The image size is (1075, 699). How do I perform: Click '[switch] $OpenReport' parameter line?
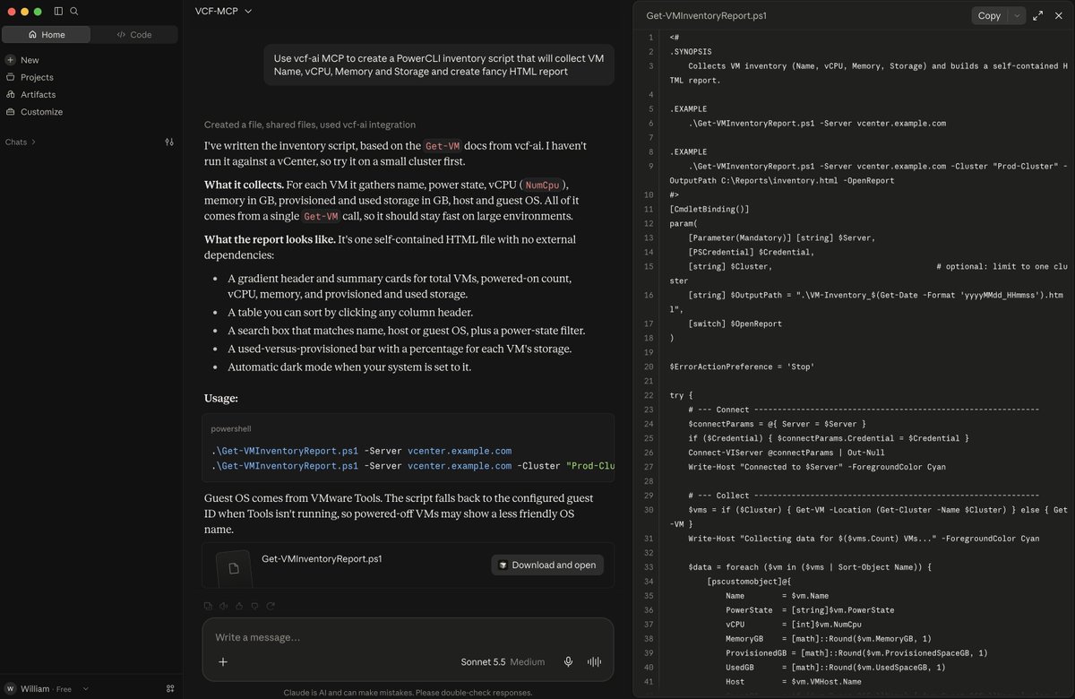(735, 324)
